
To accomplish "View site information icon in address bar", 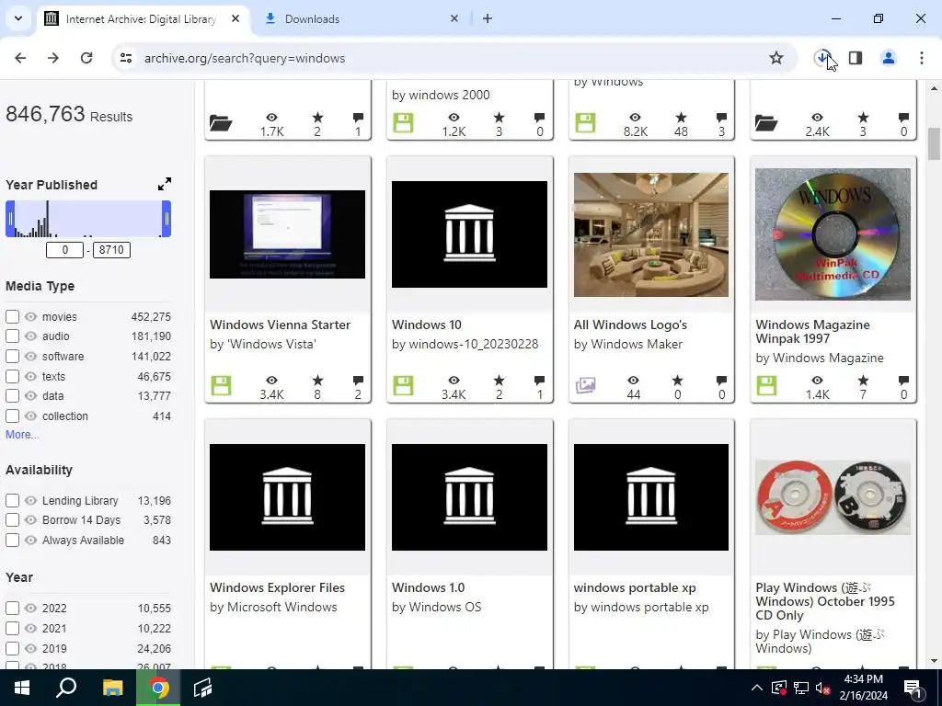I will 125,58.
